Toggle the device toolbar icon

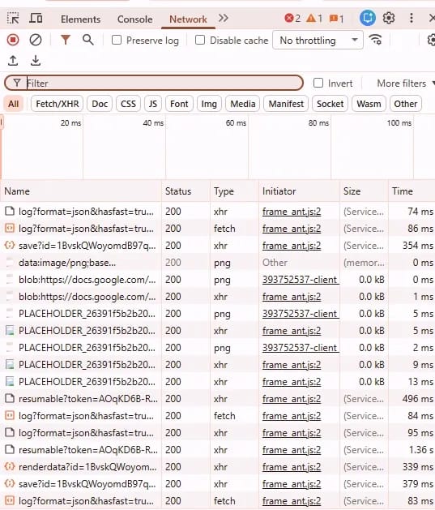(x=36, y=18)
